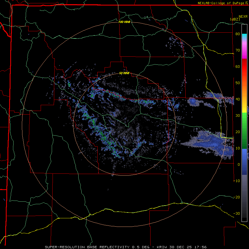This screenshot has width=249, height=249.
Task: Click the 0 dBZ scale value
Action: pyautogui.click(x=239, y=165)
